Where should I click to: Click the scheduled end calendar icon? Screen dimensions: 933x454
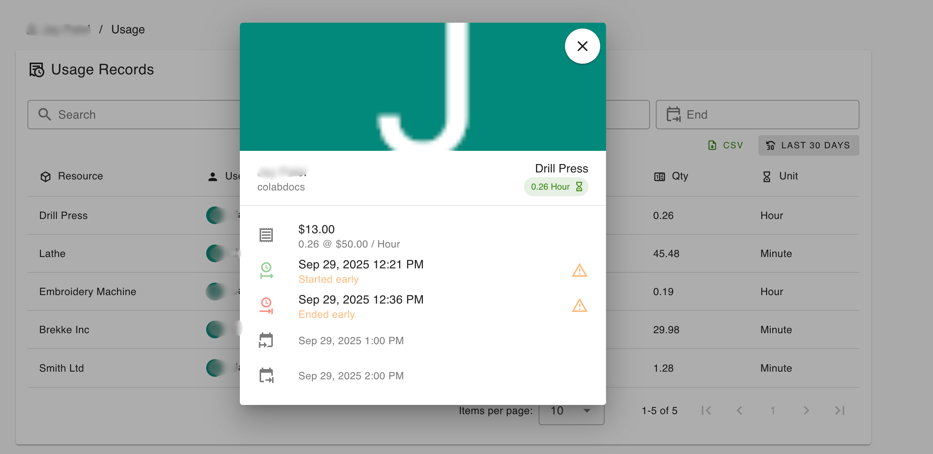(266, 375)
